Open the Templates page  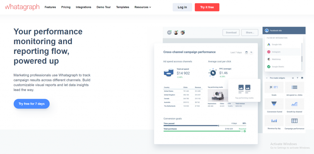[123, 7]
